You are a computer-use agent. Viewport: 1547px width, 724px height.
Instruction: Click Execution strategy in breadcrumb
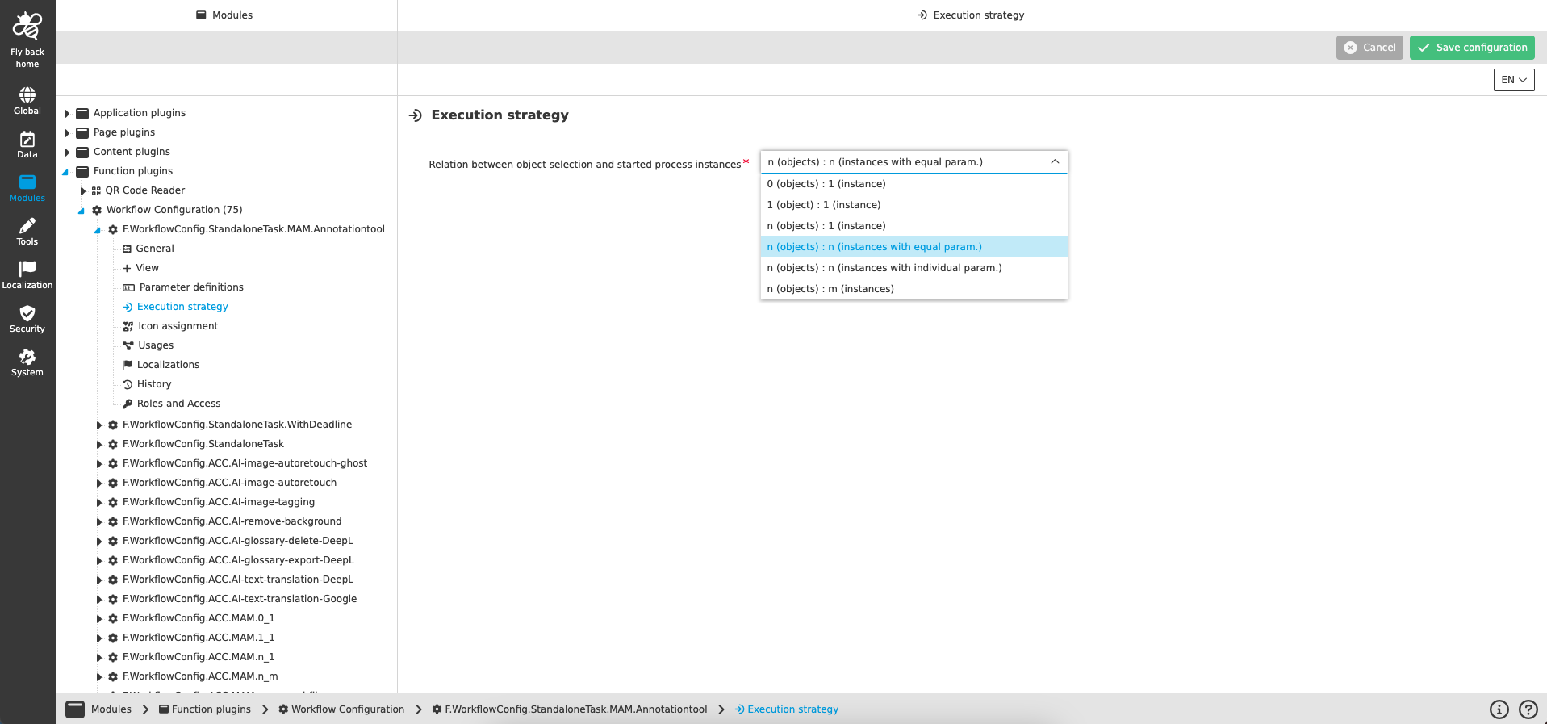(786, 709)
